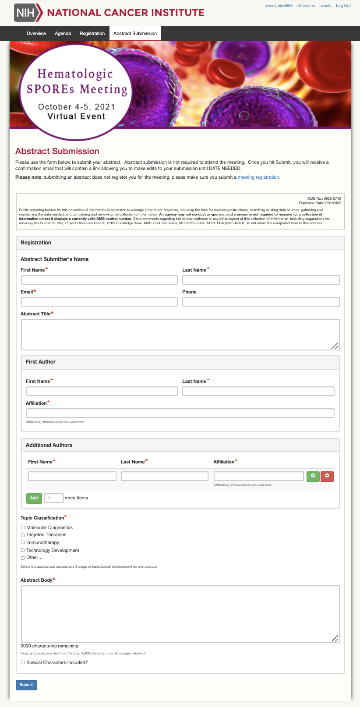
Task: Tick the Technology Development checkbox
Action: coord(23,550)
